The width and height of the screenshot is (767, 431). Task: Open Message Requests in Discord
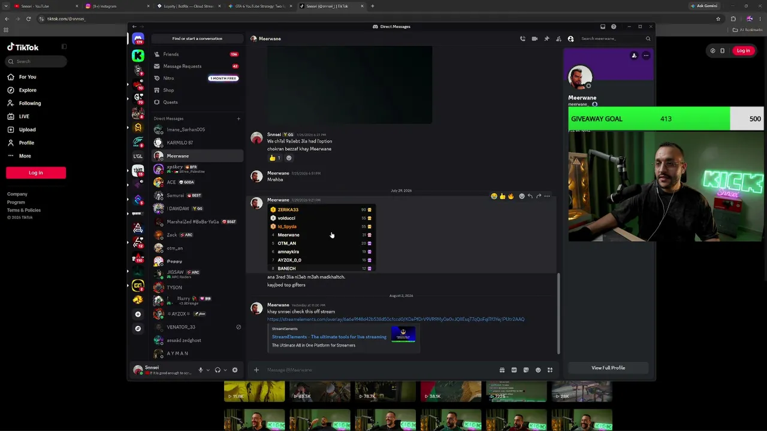coord(197,66)
